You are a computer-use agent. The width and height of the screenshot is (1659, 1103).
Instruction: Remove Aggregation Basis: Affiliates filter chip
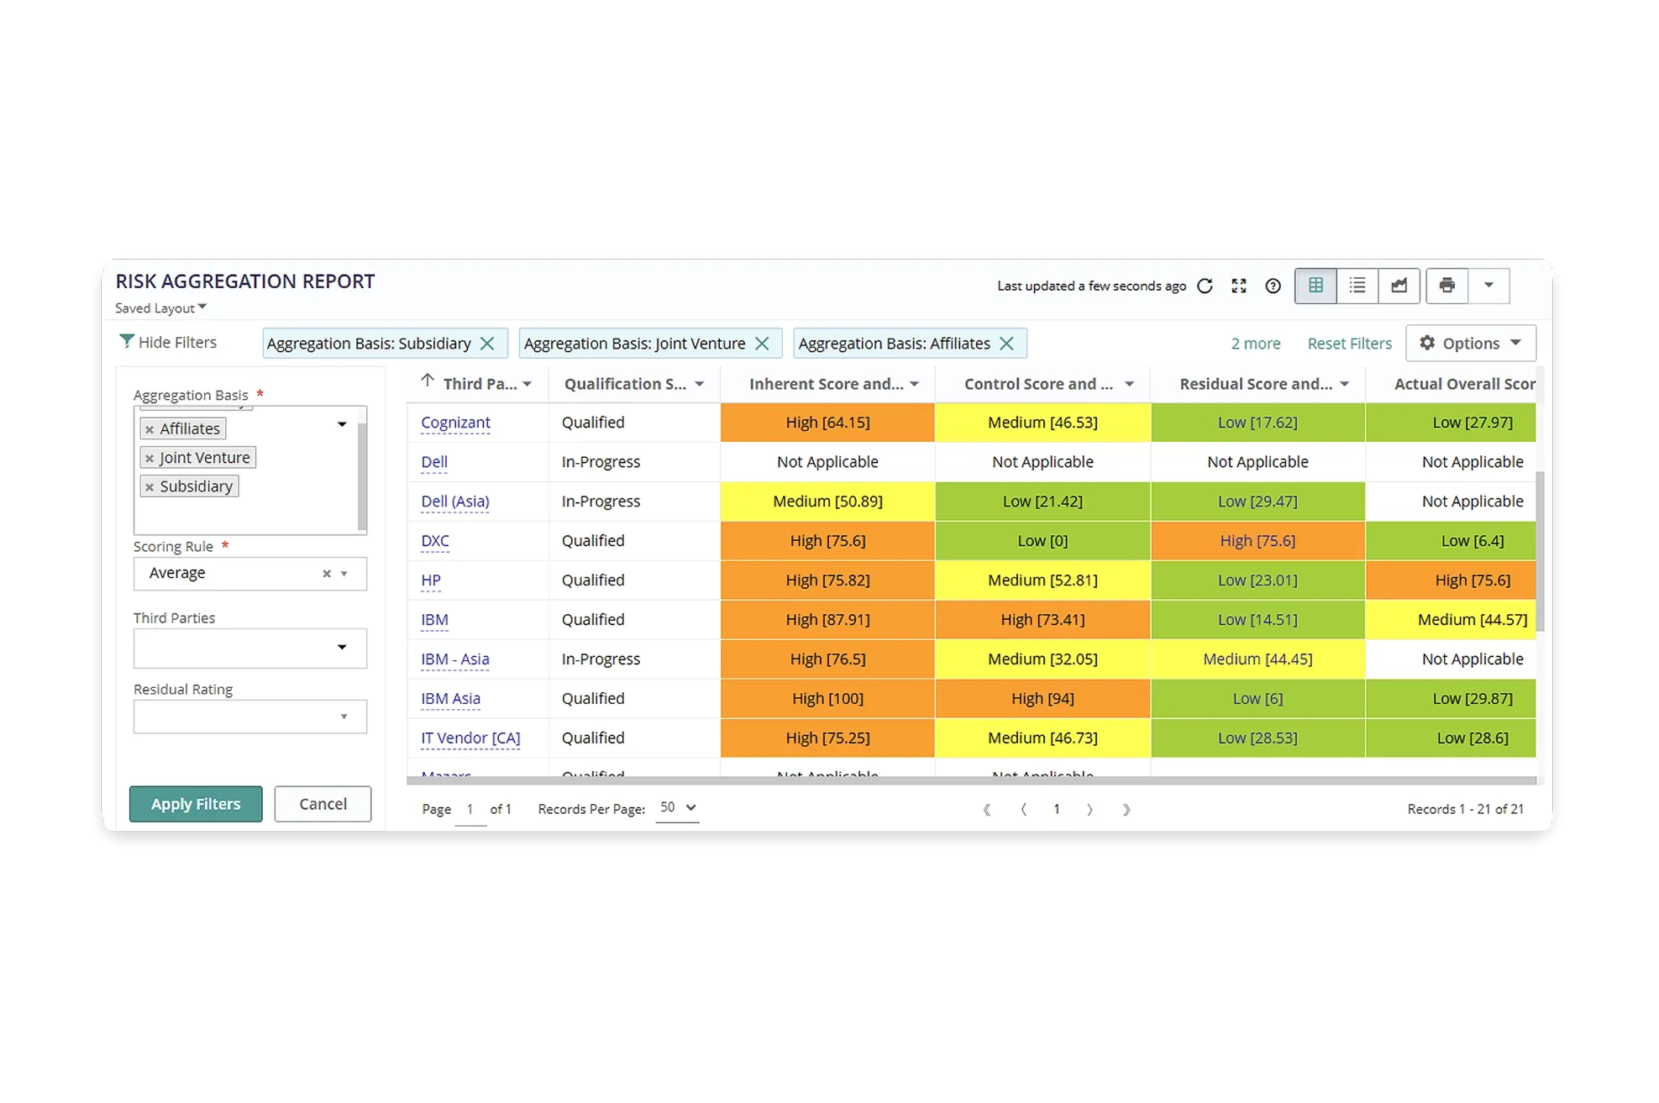[1007, 344]
